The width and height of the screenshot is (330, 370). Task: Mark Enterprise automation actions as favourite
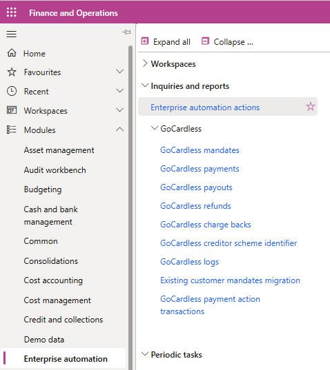tap(311, 107)
